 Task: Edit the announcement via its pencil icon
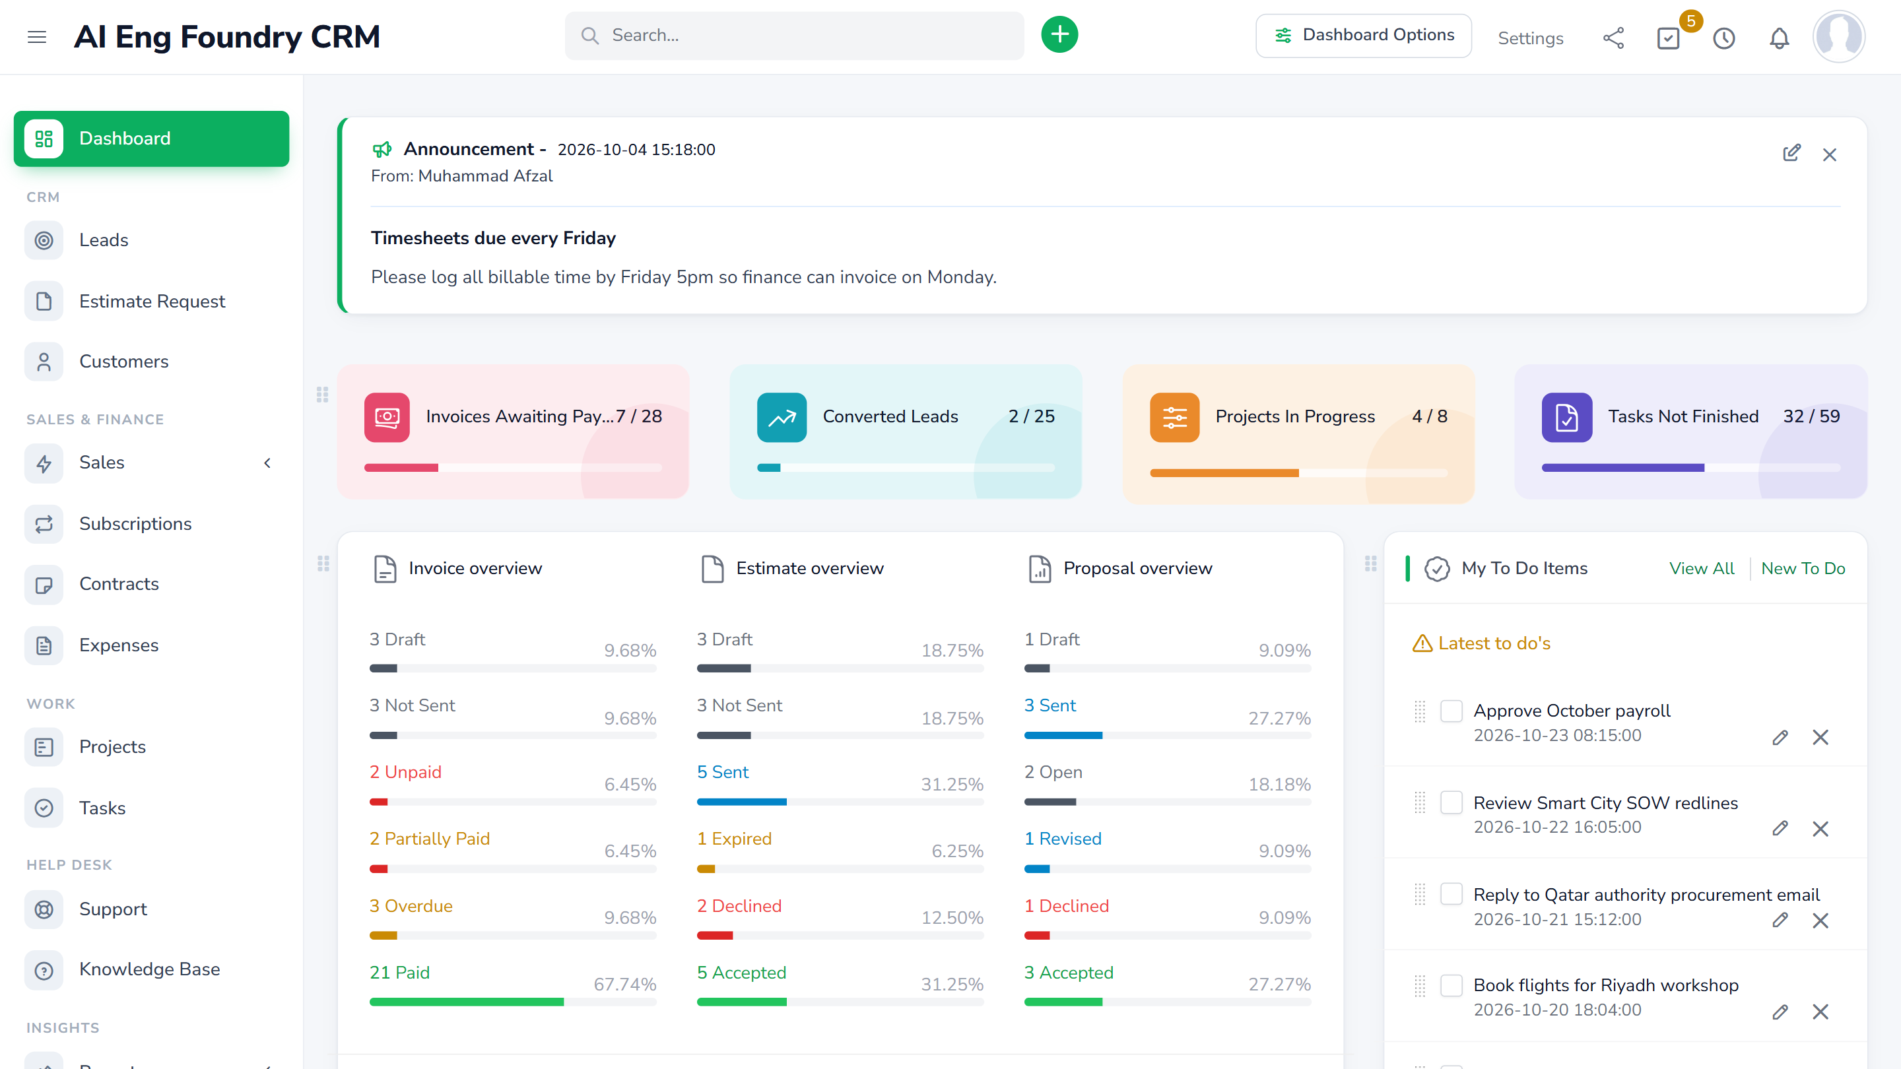1791,154
